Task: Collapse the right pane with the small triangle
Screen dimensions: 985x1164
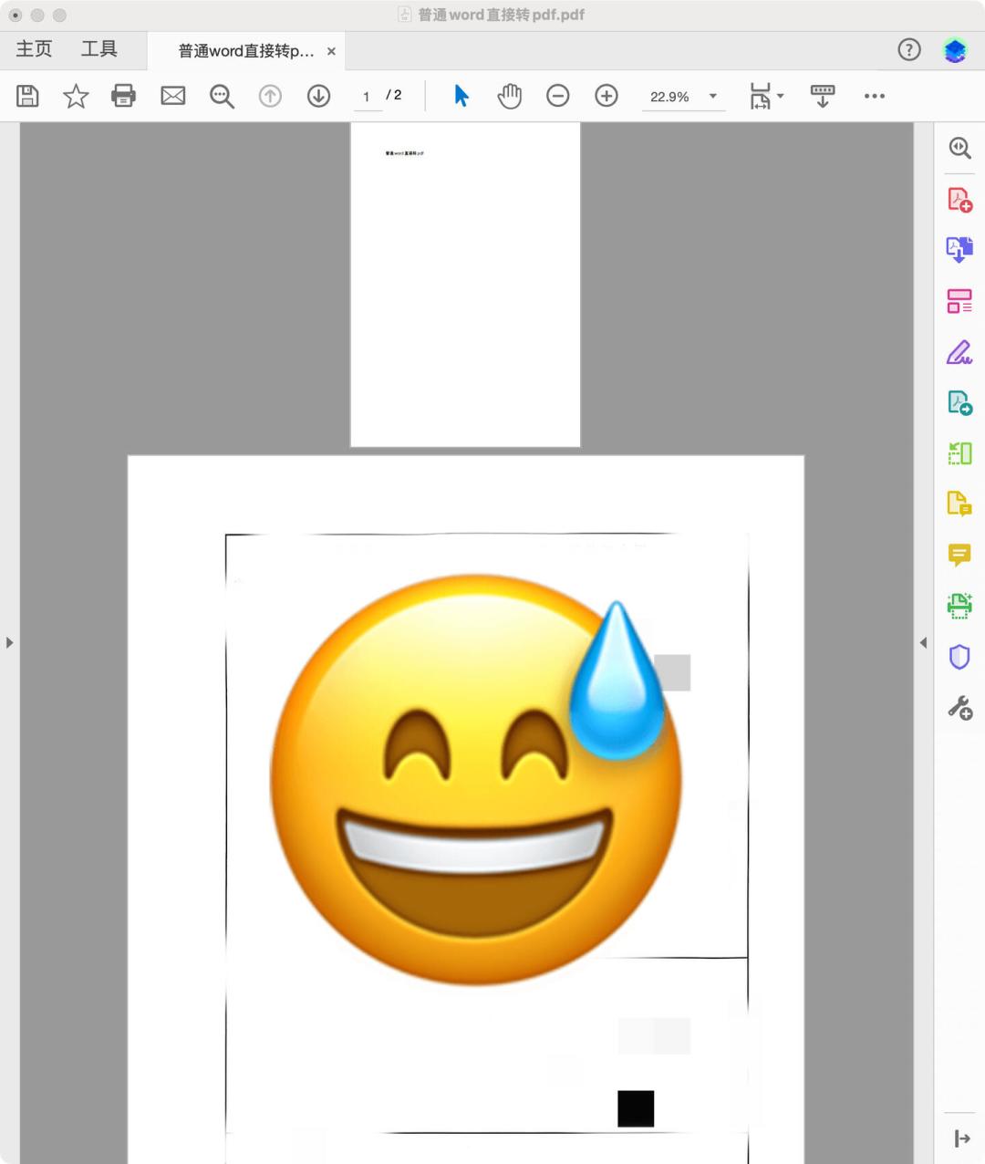Action: pyautogui.click(x=923, y=642)
